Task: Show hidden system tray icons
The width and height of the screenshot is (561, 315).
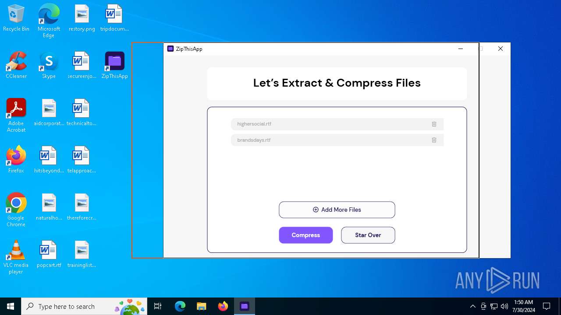Action: [x=472, y=306]
